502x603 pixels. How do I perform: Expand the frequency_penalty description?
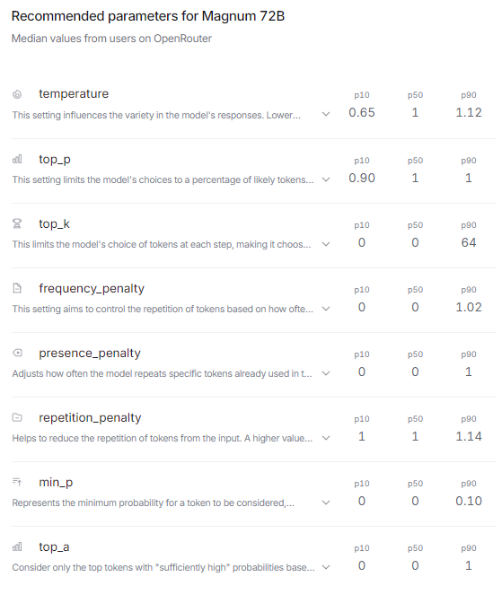[x=326, y=309]
